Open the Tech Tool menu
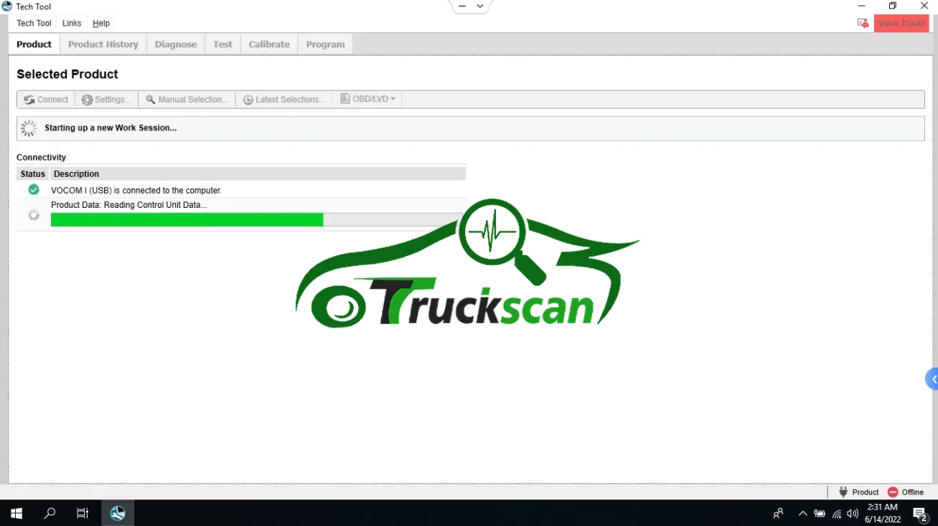Screen dimensions: 938x526 [x=34, y=23]
